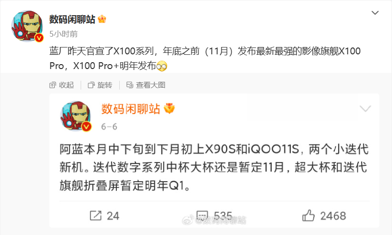Click the V badge beside orange username
Viewport: 392px width, 235px height.
point(169,109)
